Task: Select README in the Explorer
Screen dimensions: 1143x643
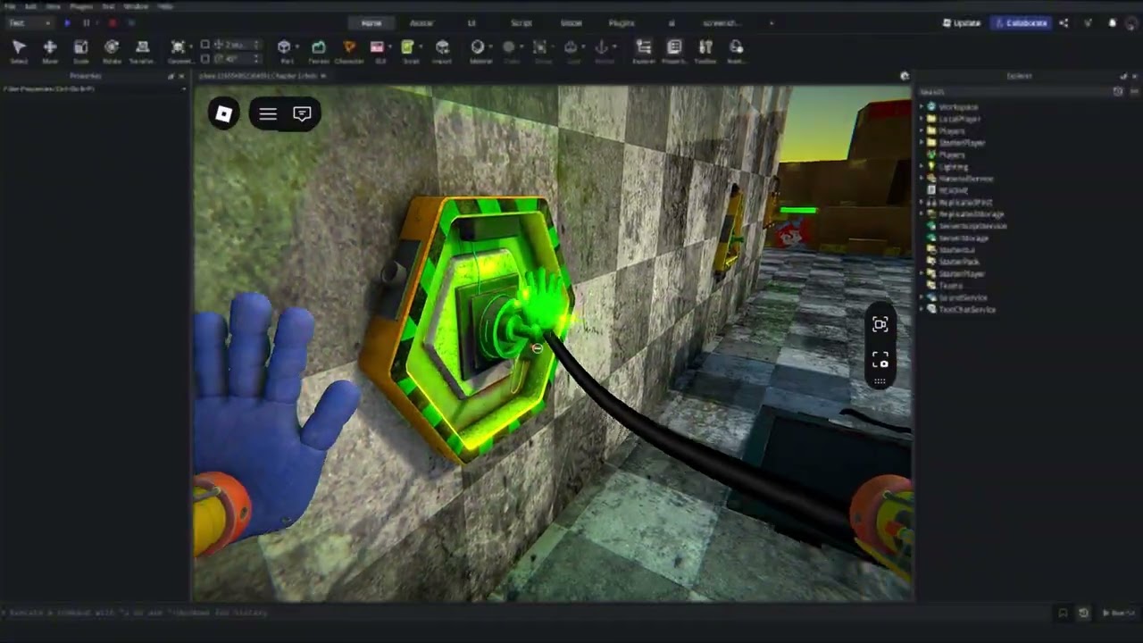Action: click(x=954, y=190)
